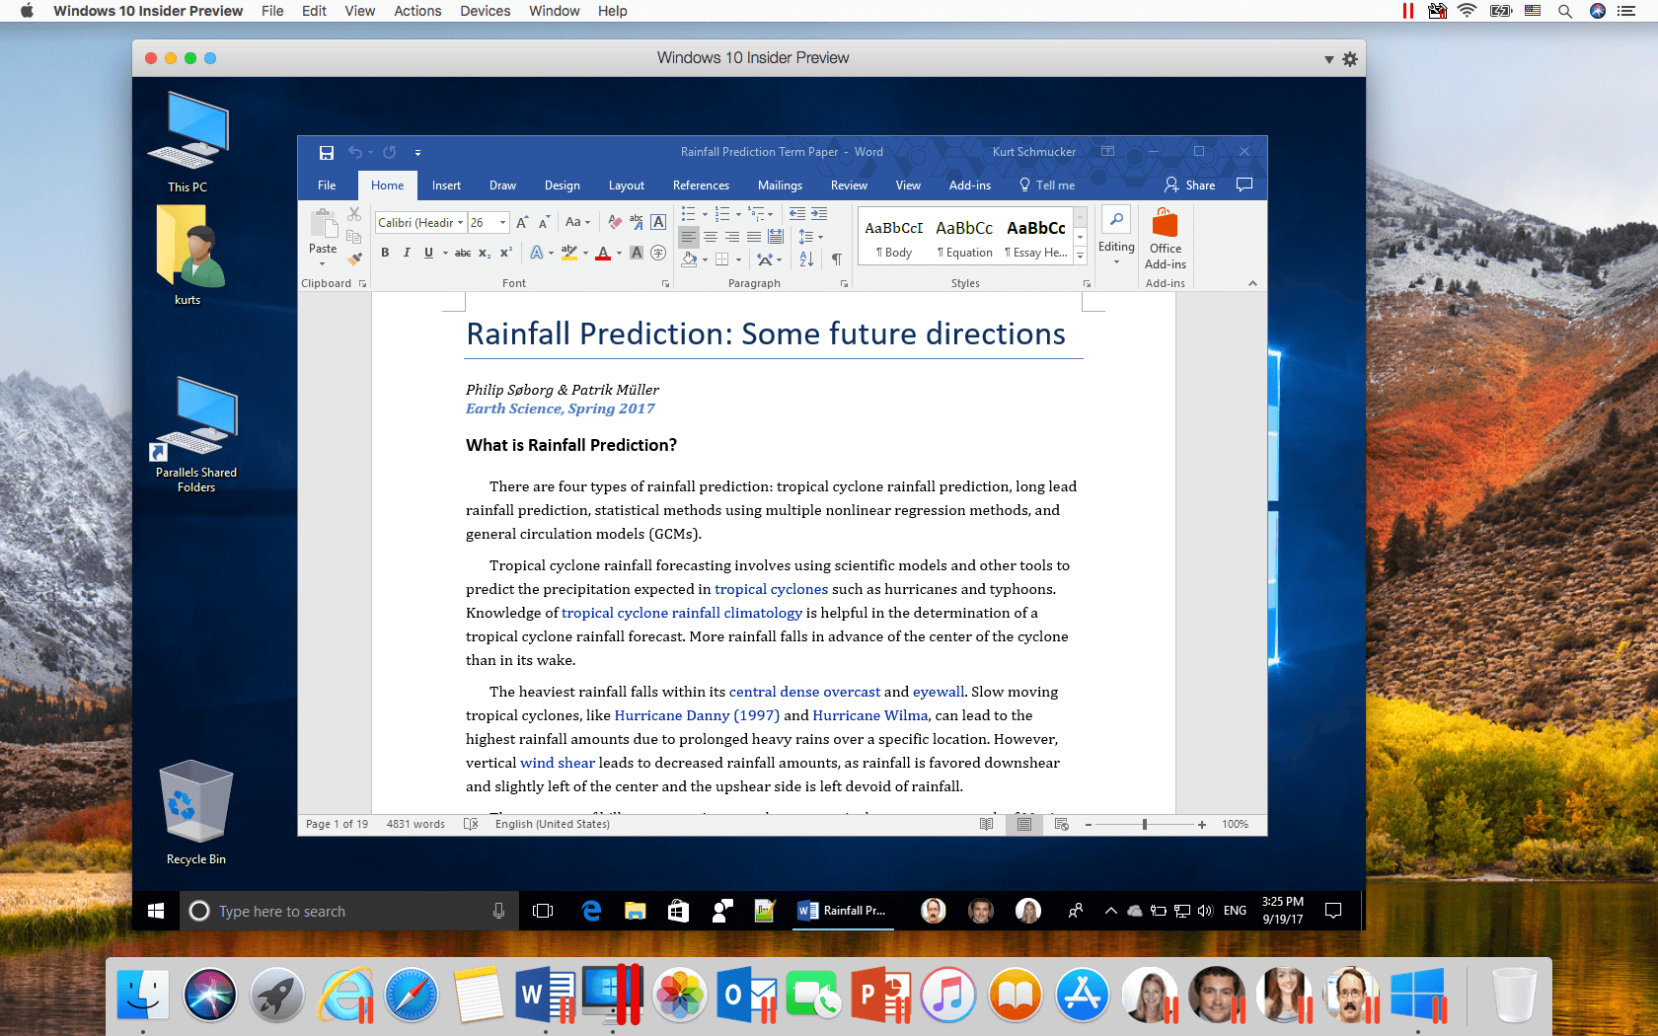Image resolution: width=1658 pixels, height=1036 pixels.
Task: Click the enclose characters circle icon
Action: (x=658, y=253)
